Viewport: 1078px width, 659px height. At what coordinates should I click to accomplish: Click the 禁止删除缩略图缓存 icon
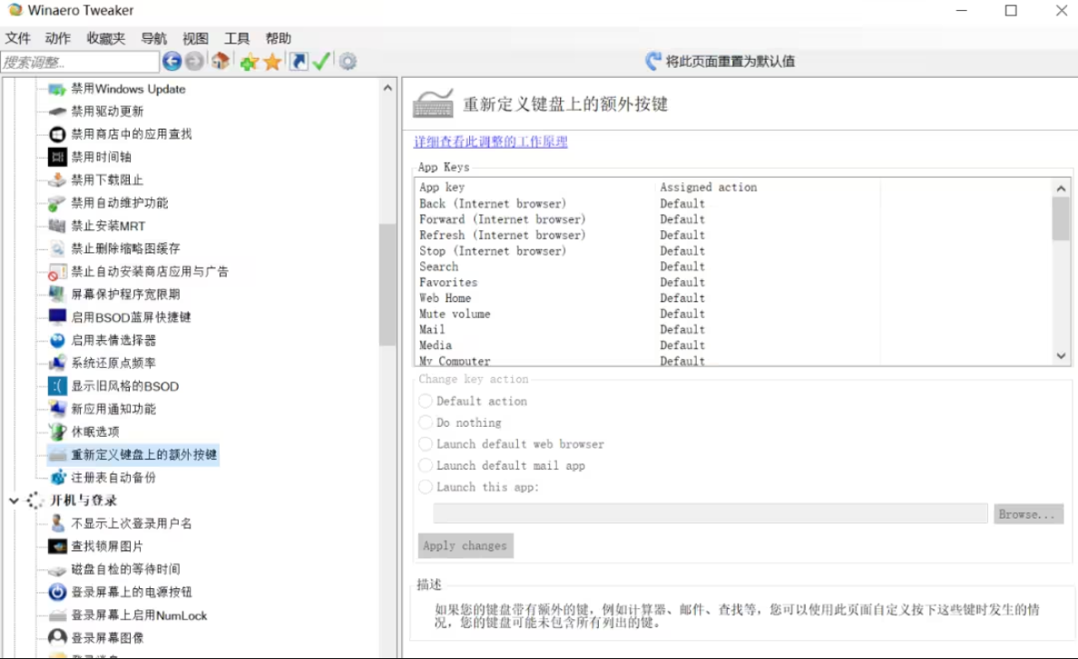(57, 248)
